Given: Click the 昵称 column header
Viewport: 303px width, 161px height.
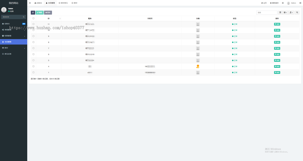Looking at the screenshot, I should tap(90, 18).
